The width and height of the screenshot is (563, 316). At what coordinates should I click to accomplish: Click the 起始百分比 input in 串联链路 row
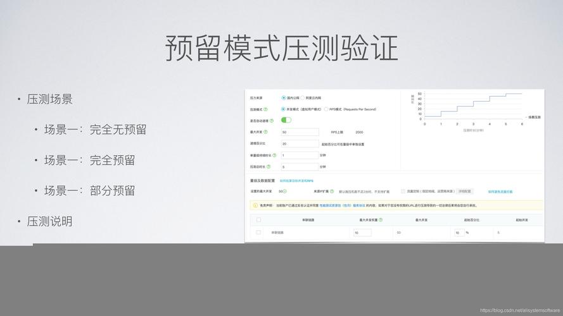460,233
